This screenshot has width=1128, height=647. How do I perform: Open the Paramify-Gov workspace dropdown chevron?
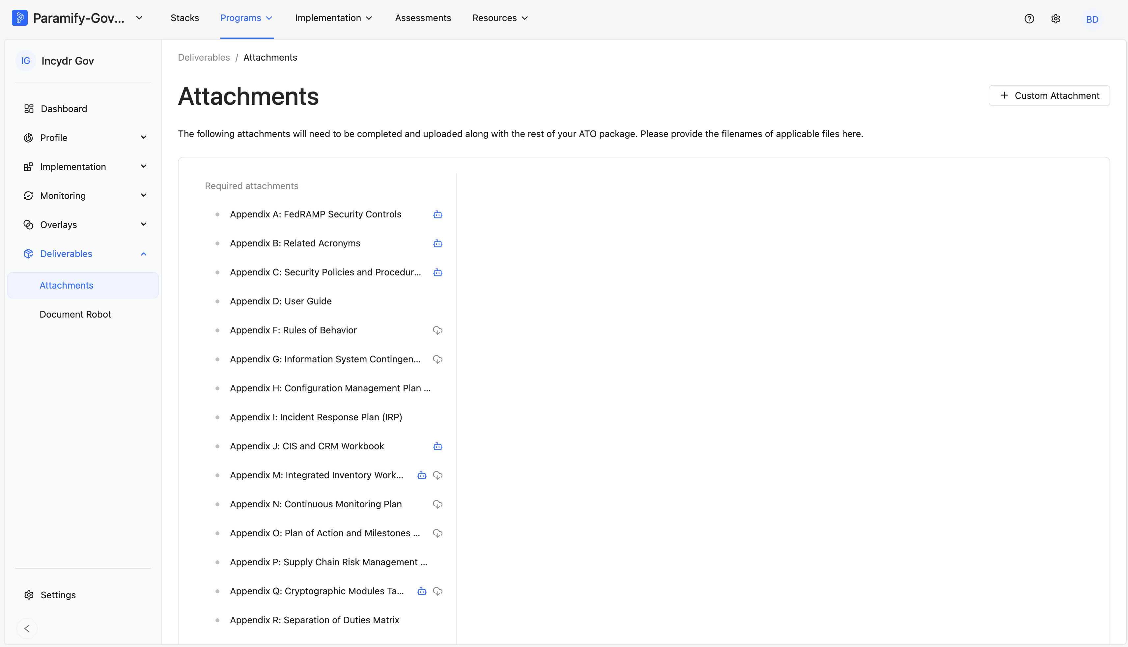(x=139, y=18)
